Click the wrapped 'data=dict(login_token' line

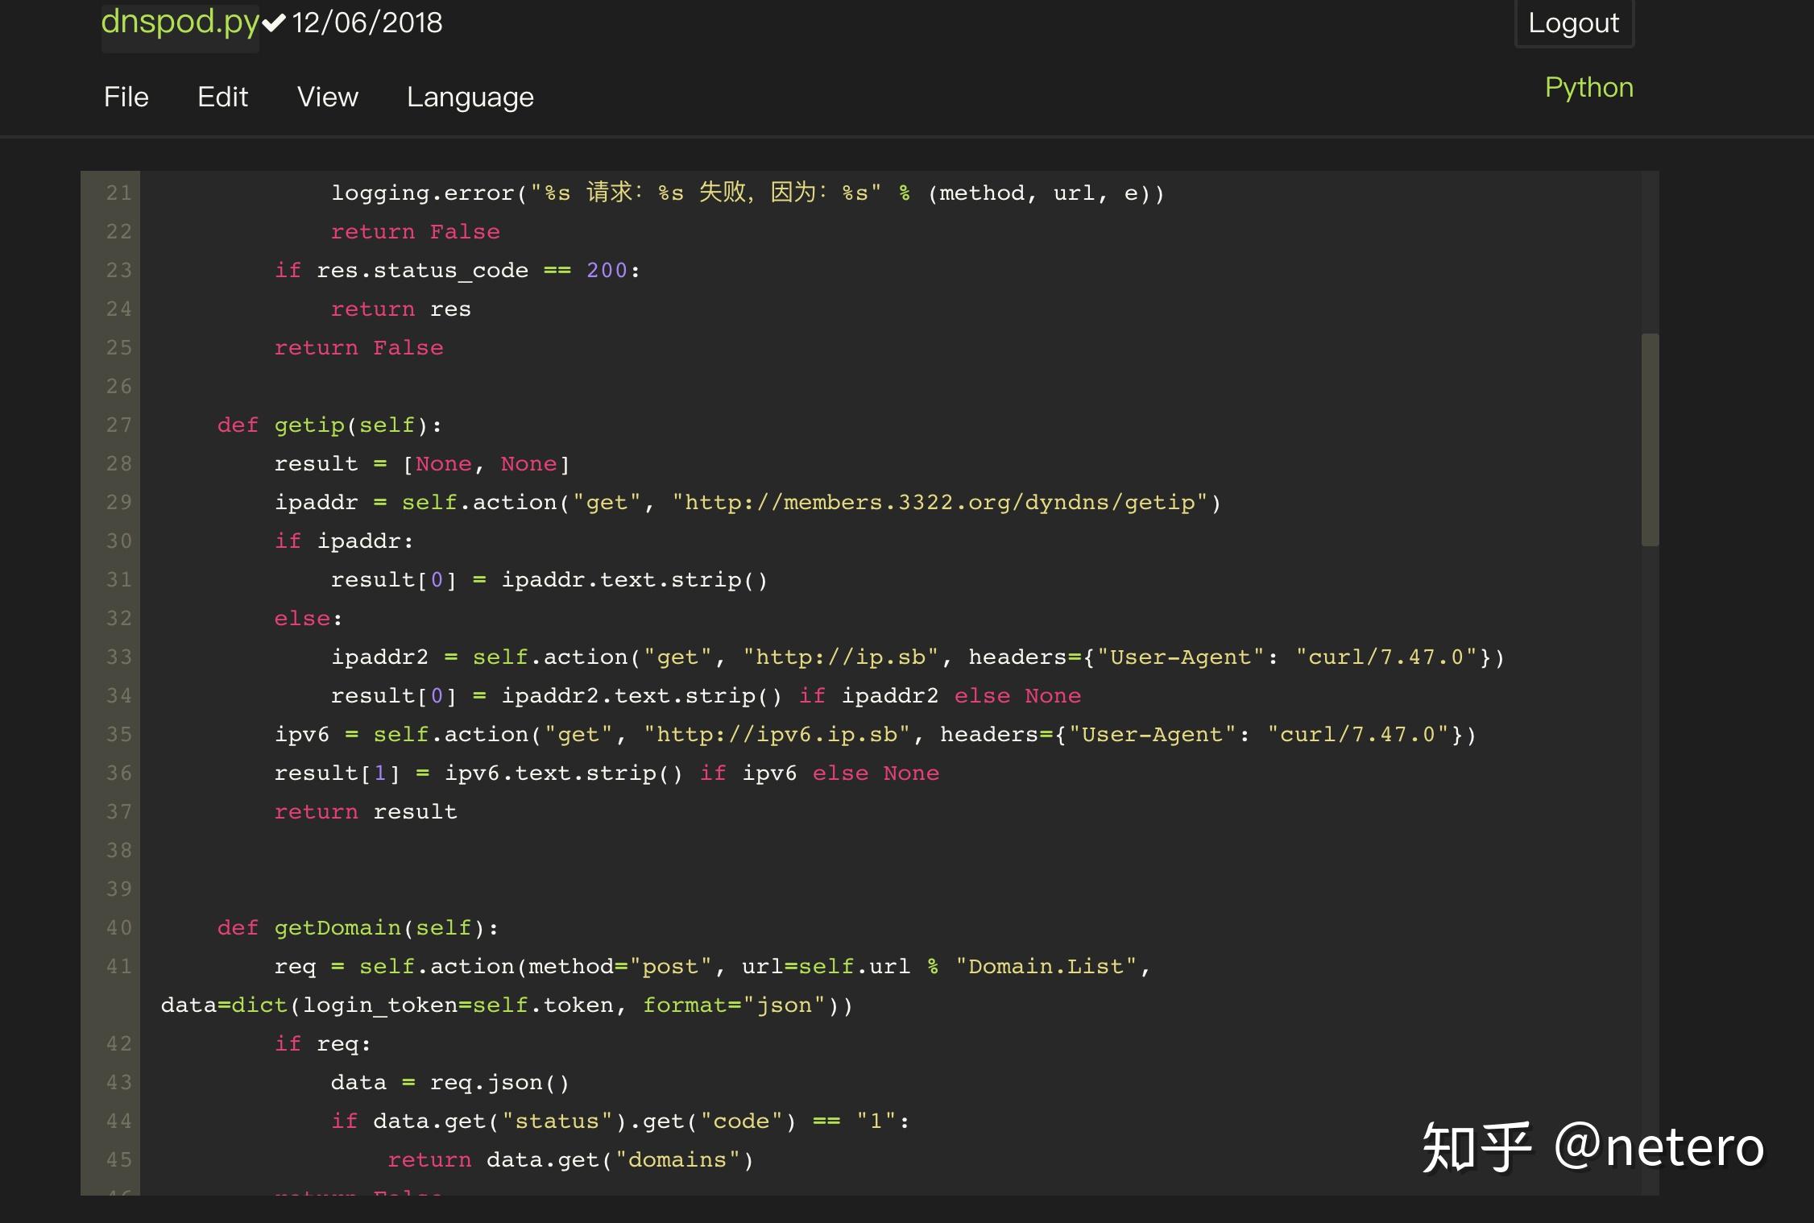[x=507, y=1005]
